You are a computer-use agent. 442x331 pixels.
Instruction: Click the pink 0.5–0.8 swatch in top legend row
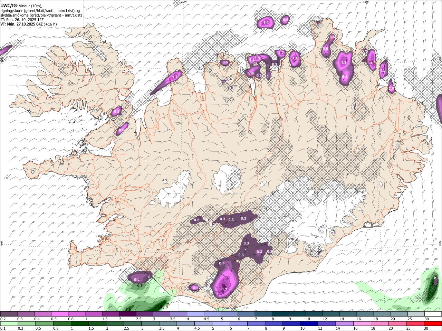[x=59, y=314]
